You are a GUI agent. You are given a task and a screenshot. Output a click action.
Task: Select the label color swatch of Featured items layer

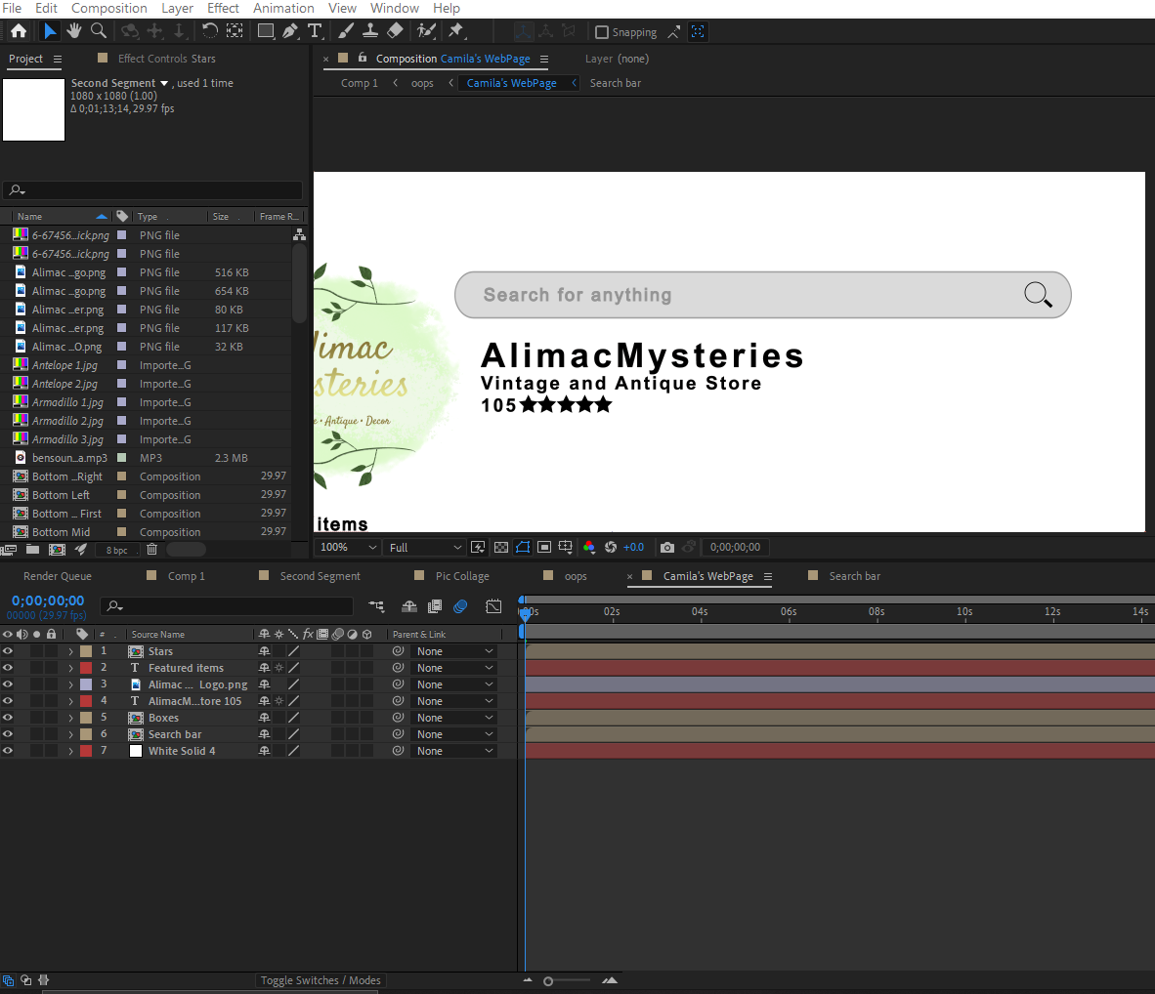(x=86, y=668)
